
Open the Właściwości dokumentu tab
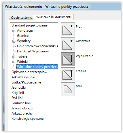54,17
